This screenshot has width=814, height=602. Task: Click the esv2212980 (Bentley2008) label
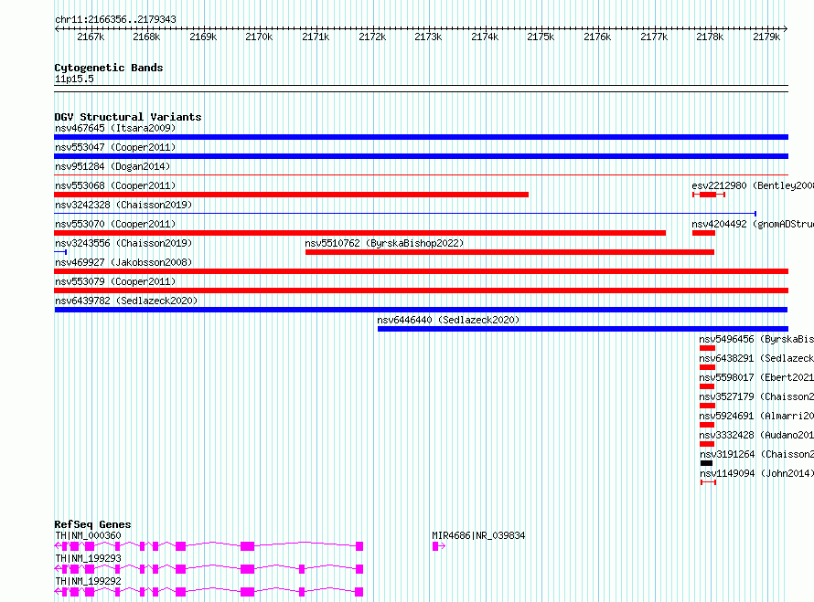tap(753, 185)
